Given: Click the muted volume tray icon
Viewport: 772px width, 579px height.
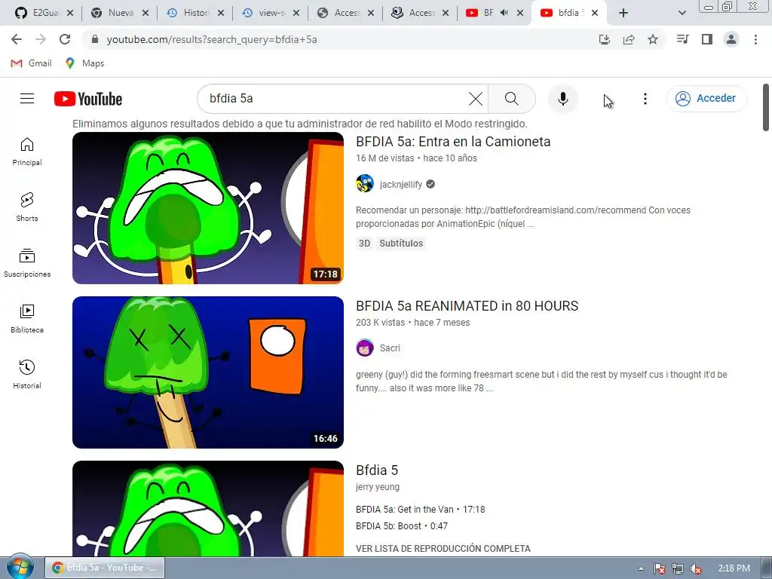Looking at the screenshot, I should click(696, 568).
